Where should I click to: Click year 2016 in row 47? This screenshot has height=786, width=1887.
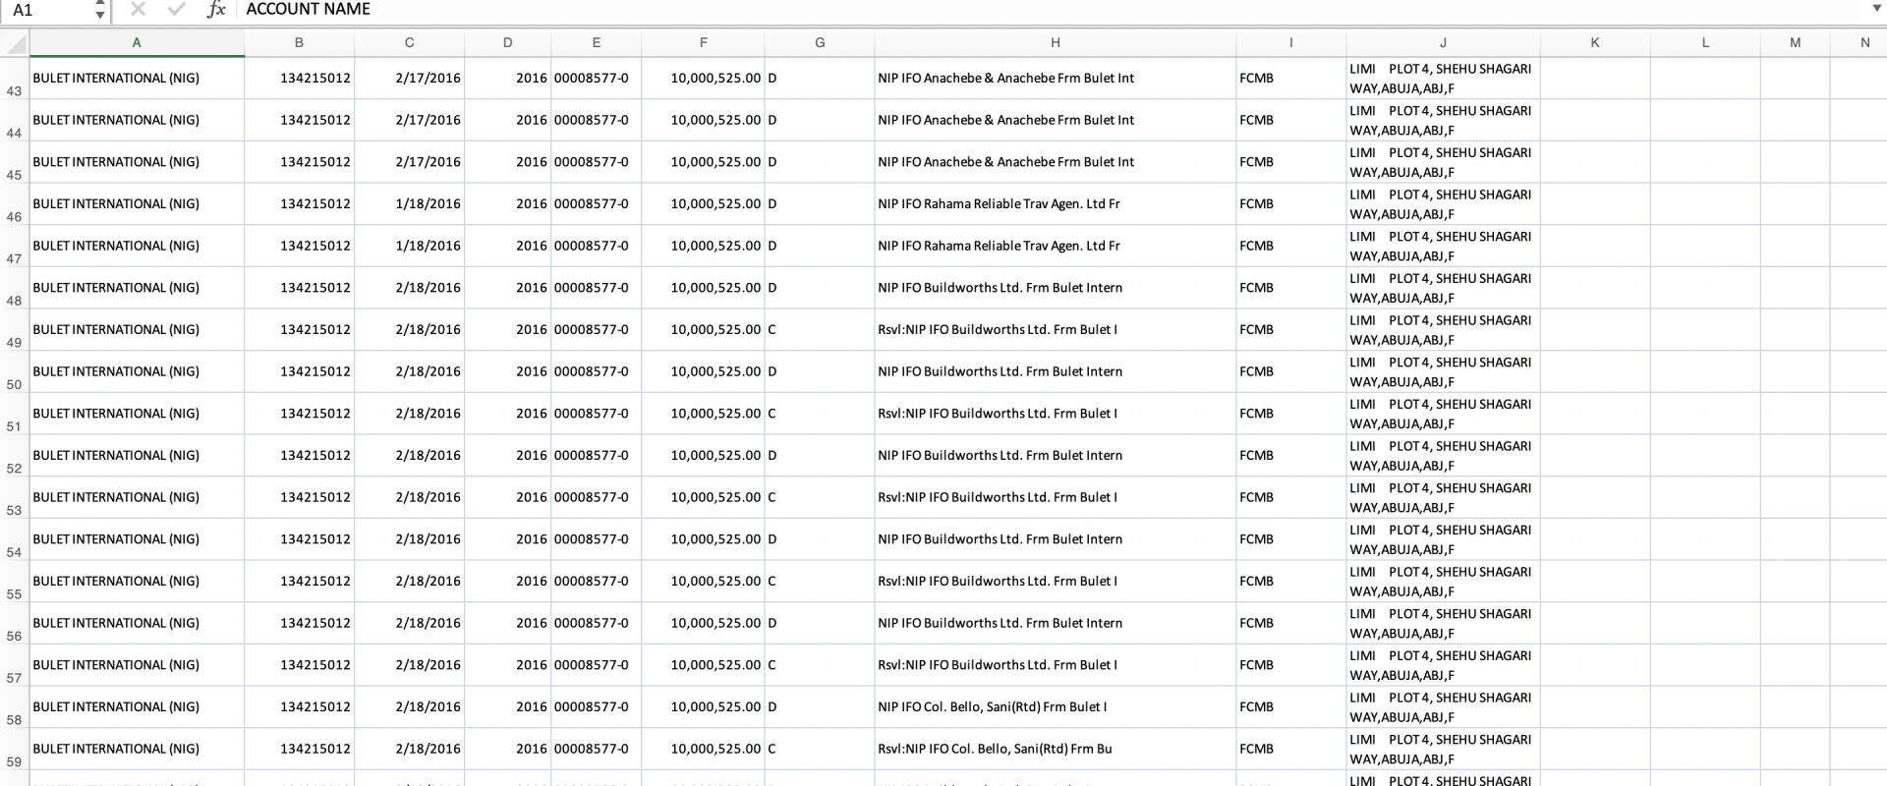click(531, 246)
